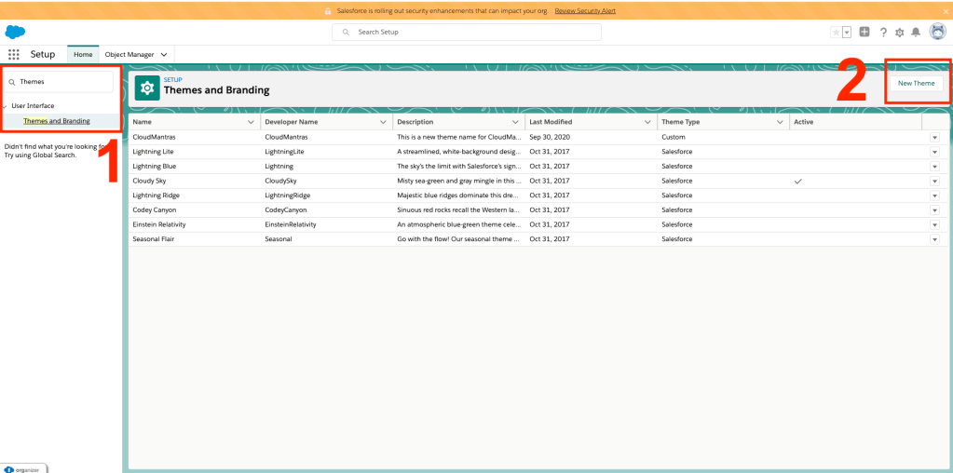Collapse the User Interface tree section
This screenshot has width=953, height=473.
(5, 106)
